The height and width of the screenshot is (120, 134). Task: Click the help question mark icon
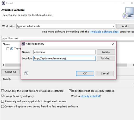pyautogui.click(x=26, y=73)
